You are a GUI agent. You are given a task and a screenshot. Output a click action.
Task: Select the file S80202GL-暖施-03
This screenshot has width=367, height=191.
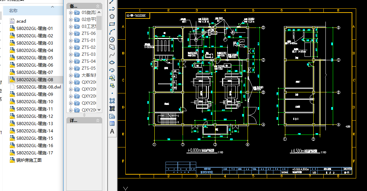[35, 43]
